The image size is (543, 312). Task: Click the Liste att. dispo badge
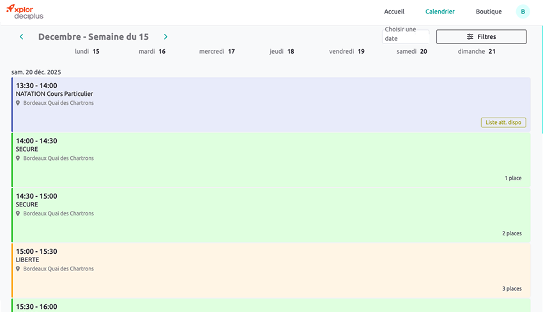point(503,123)
